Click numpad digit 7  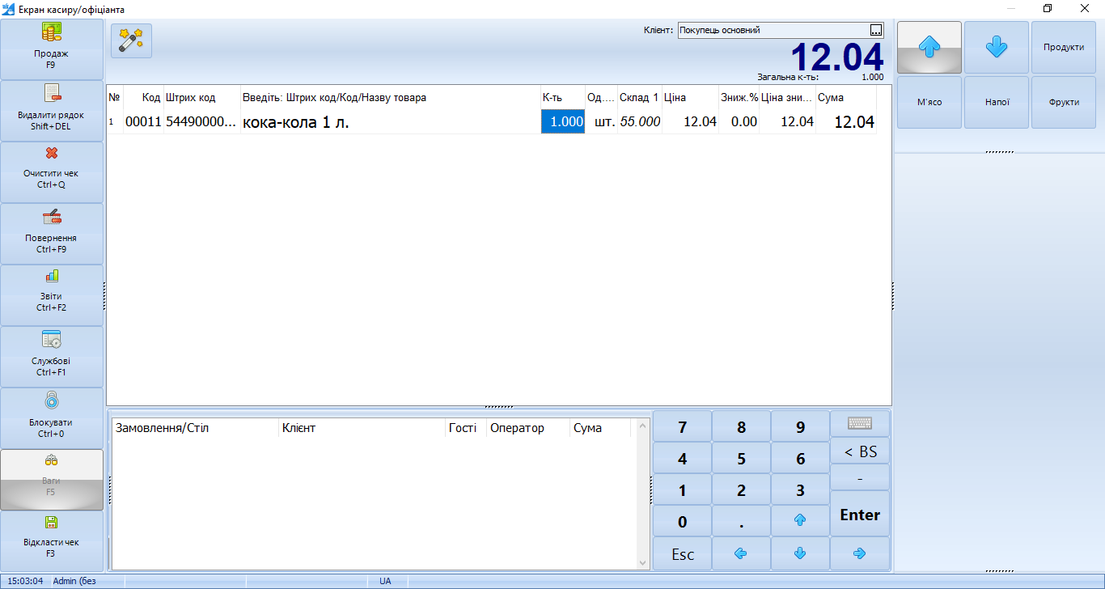pos(682,427)
